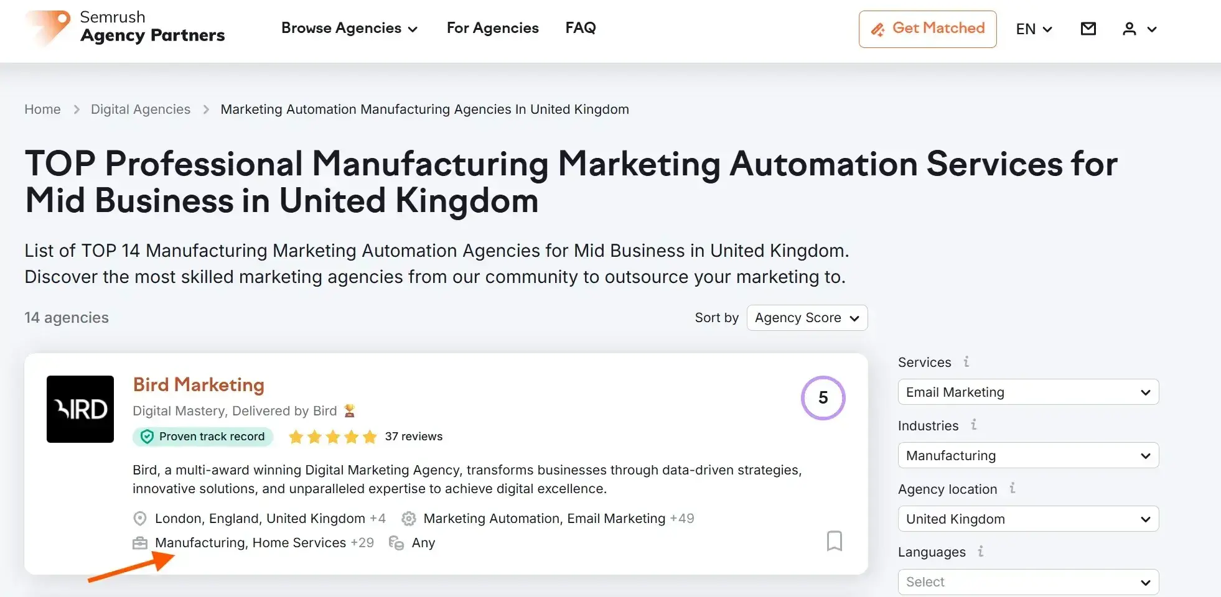Open the For Agencies menu item
This screenshot has height=597, width=1221.
492,28
